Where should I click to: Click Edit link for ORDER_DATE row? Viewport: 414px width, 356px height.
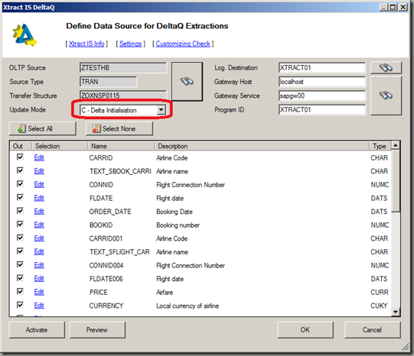point(39,212)
